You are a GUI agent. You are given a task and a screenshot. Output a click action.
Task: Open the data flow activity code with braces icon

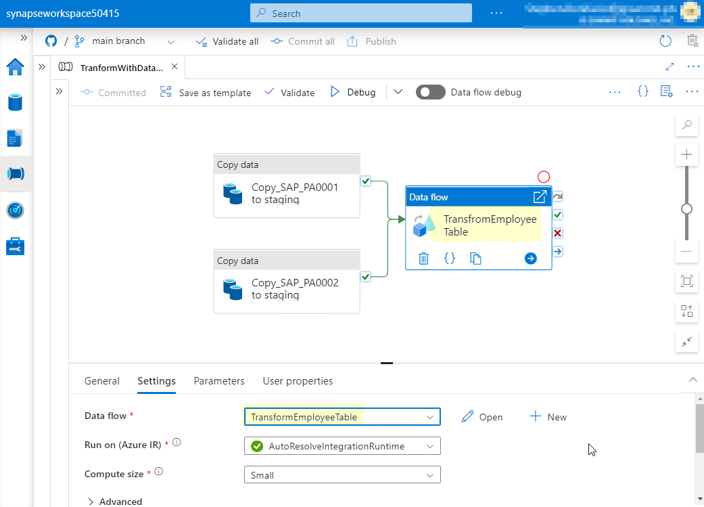450,258
